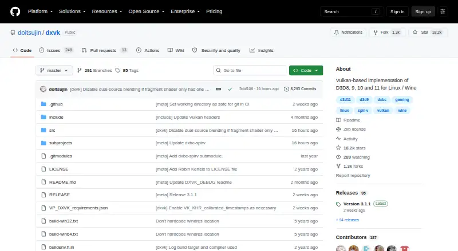Open the Wiki tab
The image size is (458, 251).
pos(176,50)
